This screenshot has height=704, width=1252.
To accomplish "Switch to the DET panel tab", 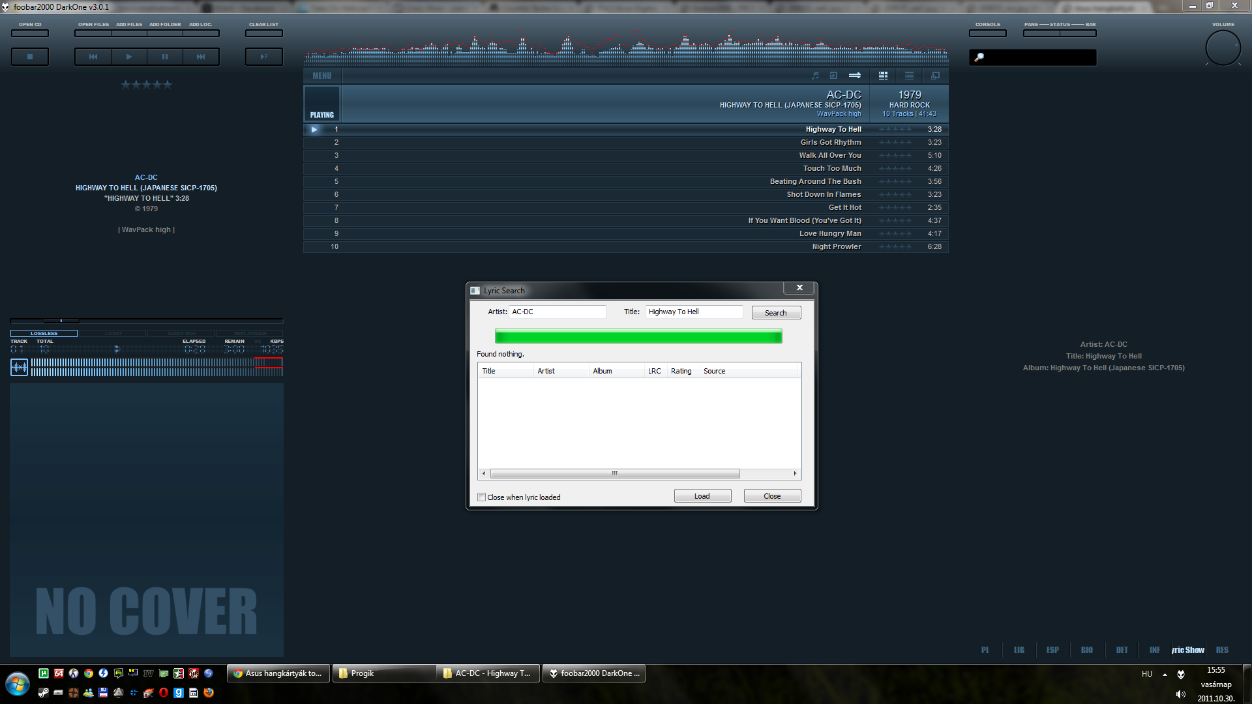I will click(1122, 650).
